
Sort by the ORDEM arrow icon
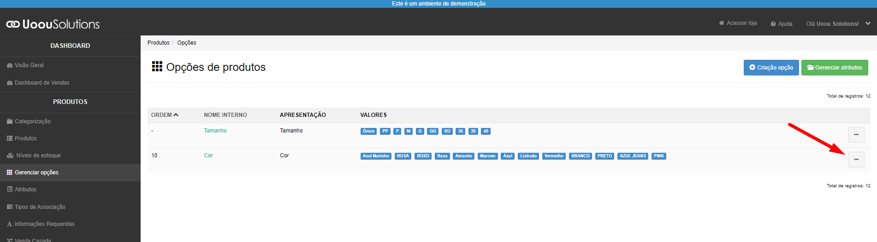pos(176,115)
